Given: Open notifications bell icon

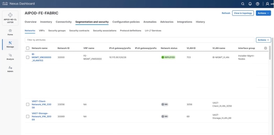Looking at the screenshot, I should pos(250,4).
